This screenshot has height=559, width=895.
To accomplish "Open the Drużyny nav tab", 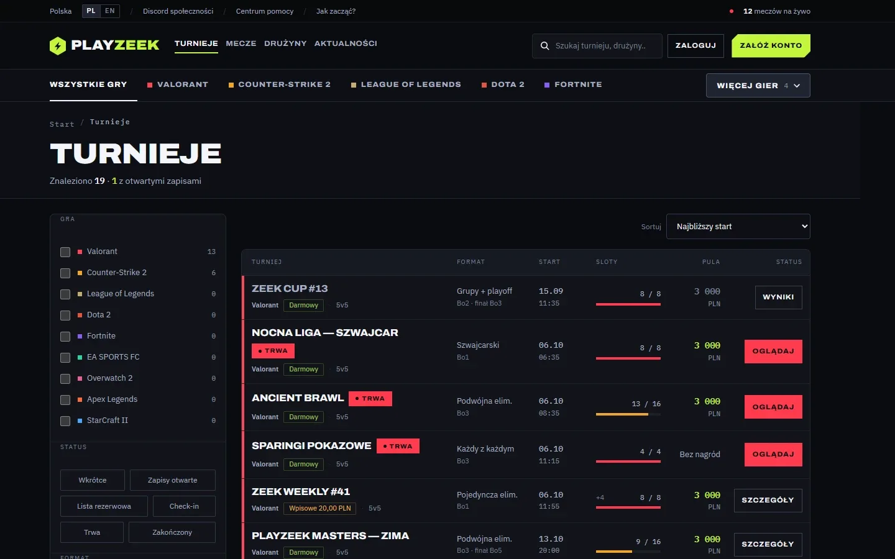I will [285, 43].
